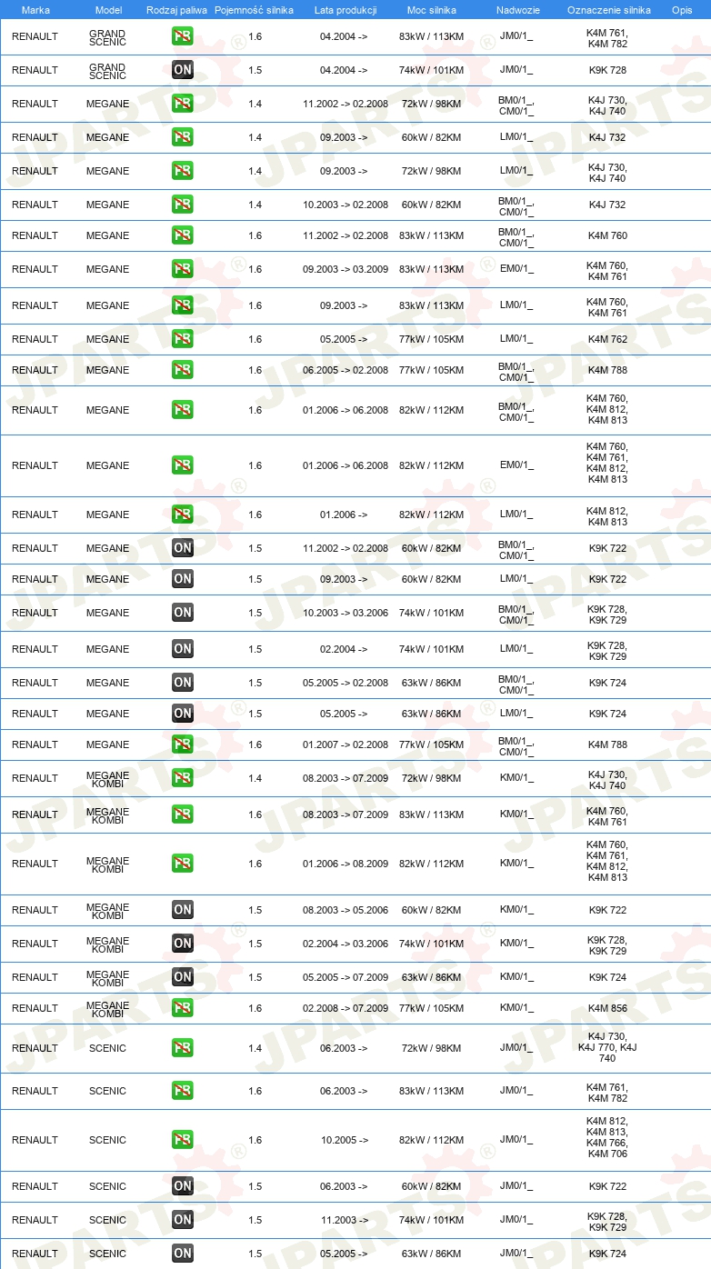Click PB icon in Megane Kombi K4M 856 row
The width and height of the screenshot is (711, 1269).
pyautogui.click(x=183, y=1008)
